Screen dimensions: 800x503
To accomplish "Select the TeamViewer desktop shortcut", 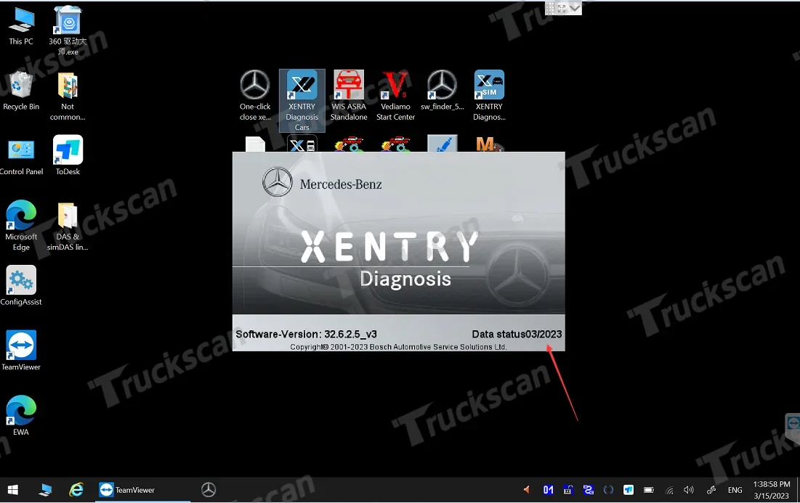I will 21,351.
